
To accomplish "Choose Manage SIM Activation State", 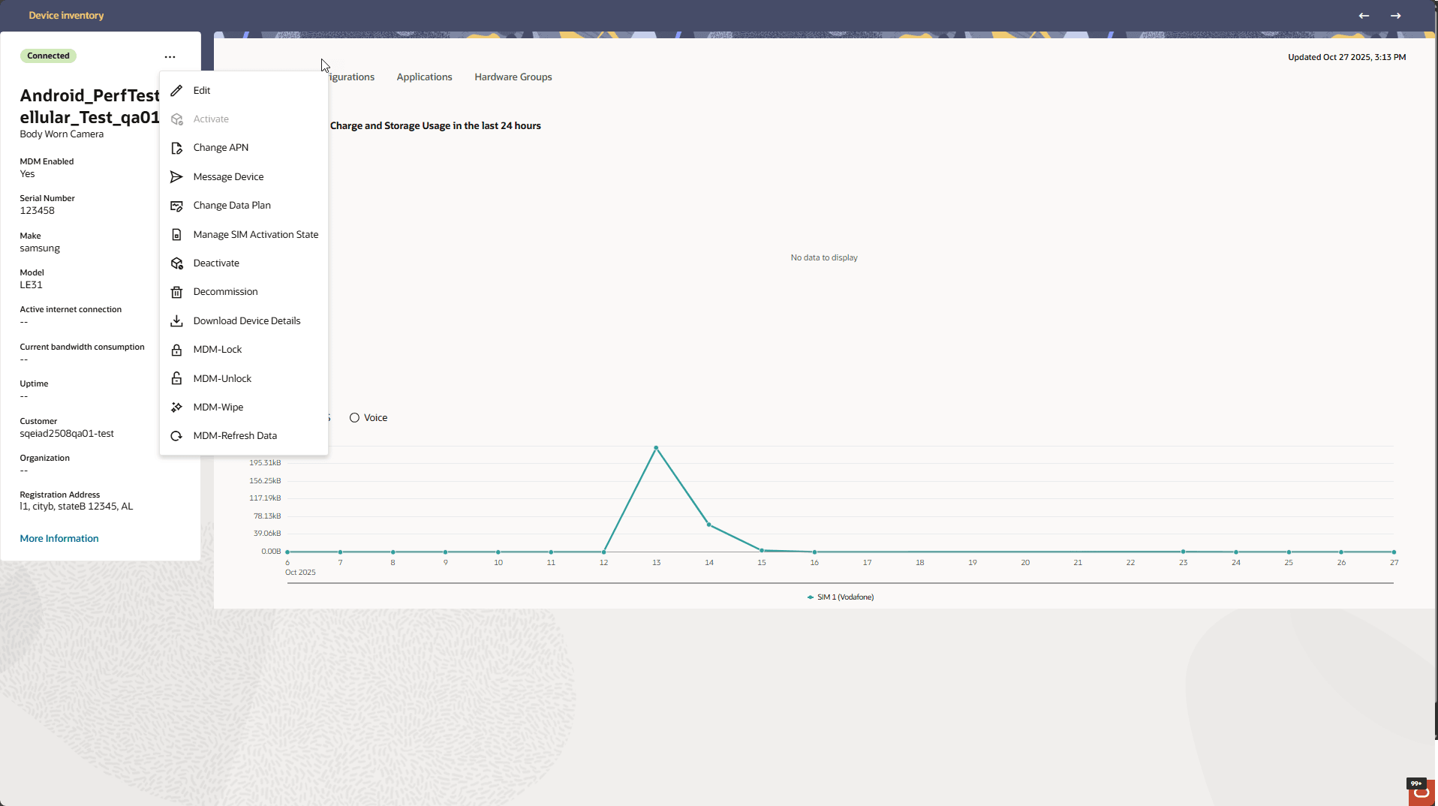I will click(x=255, y=234).
